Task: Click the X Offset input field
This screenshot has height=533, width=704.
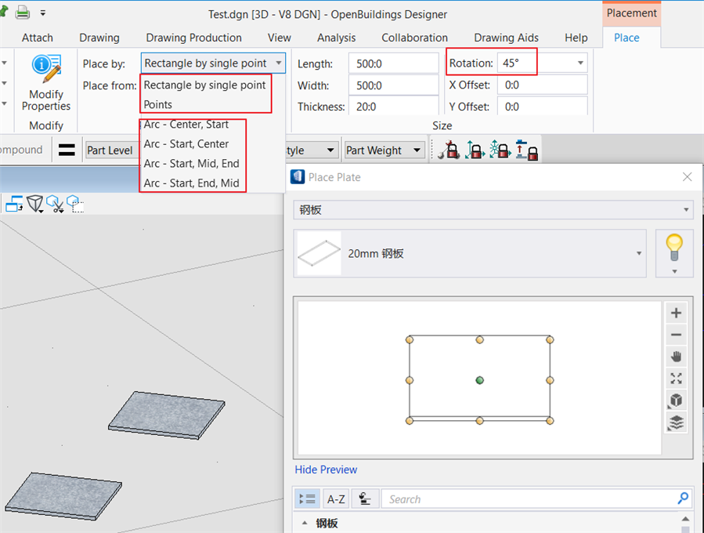Action: point(543,85)
